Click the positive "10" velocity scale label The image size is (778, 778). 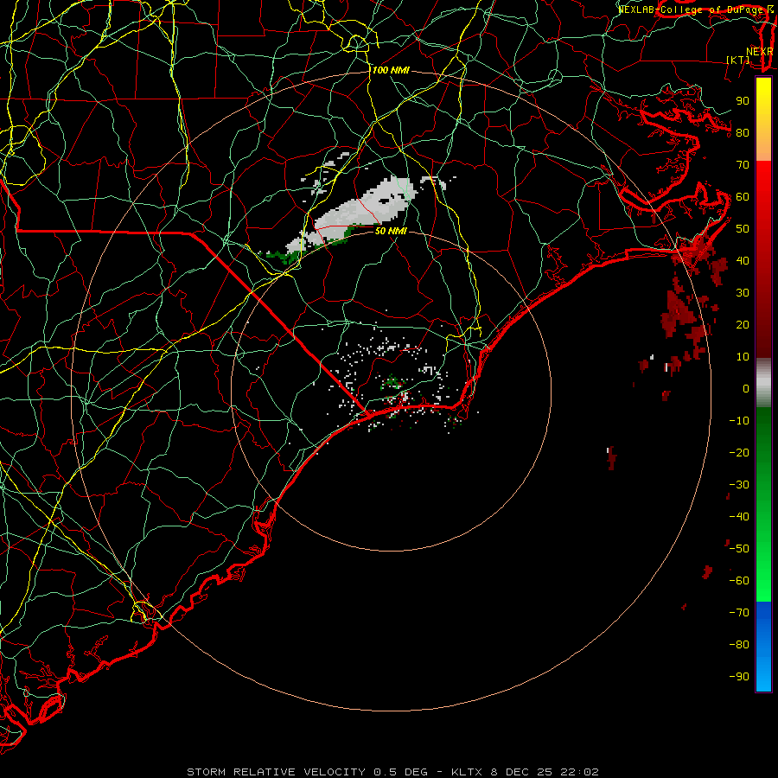743,357
